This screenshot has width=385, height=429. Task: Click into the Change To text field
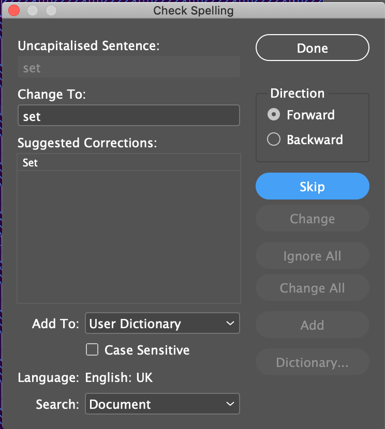click(128, 116)
